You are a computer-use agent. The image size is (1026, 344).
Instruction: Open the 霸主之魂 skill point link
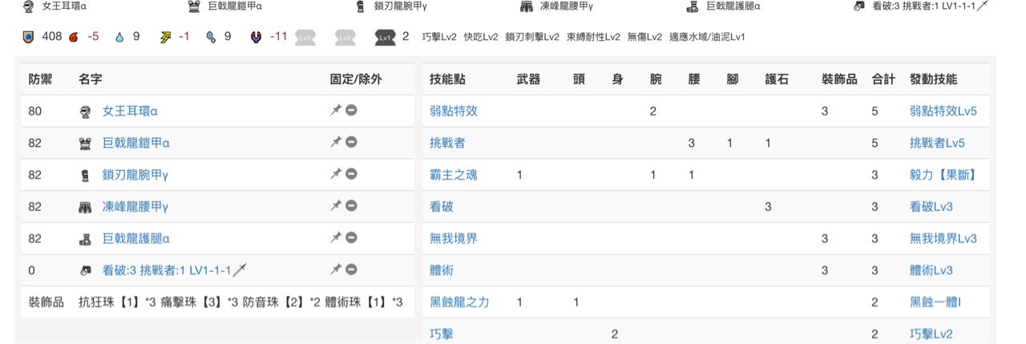click(454, 175)
